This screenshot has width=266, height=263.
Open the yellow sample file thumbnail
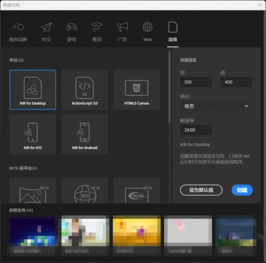(x=137, y=236)
